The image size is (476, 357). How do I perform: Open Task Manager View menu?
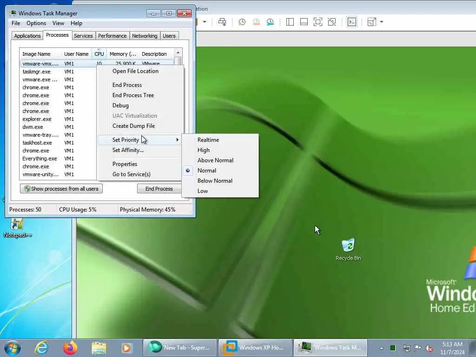click(58, 23)
